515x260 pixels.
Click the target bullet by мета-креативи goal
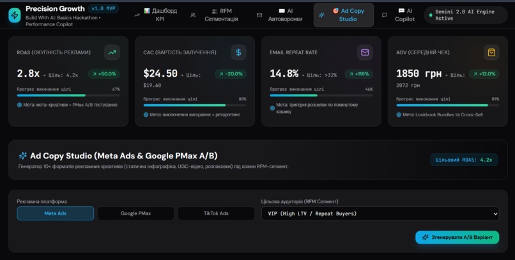coord(19,105)
